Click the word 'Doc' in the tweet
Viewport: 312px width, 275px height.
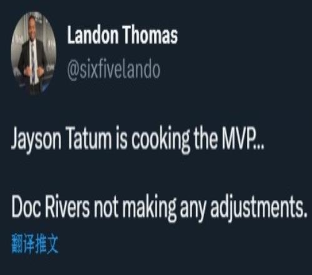tap(26, 207)
